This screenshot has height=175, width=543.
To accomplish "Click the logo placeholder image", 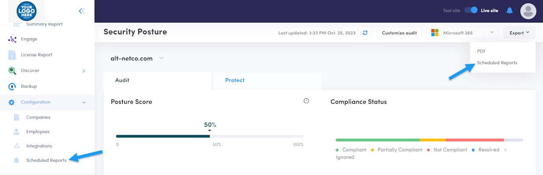I will tap(26, 11).
